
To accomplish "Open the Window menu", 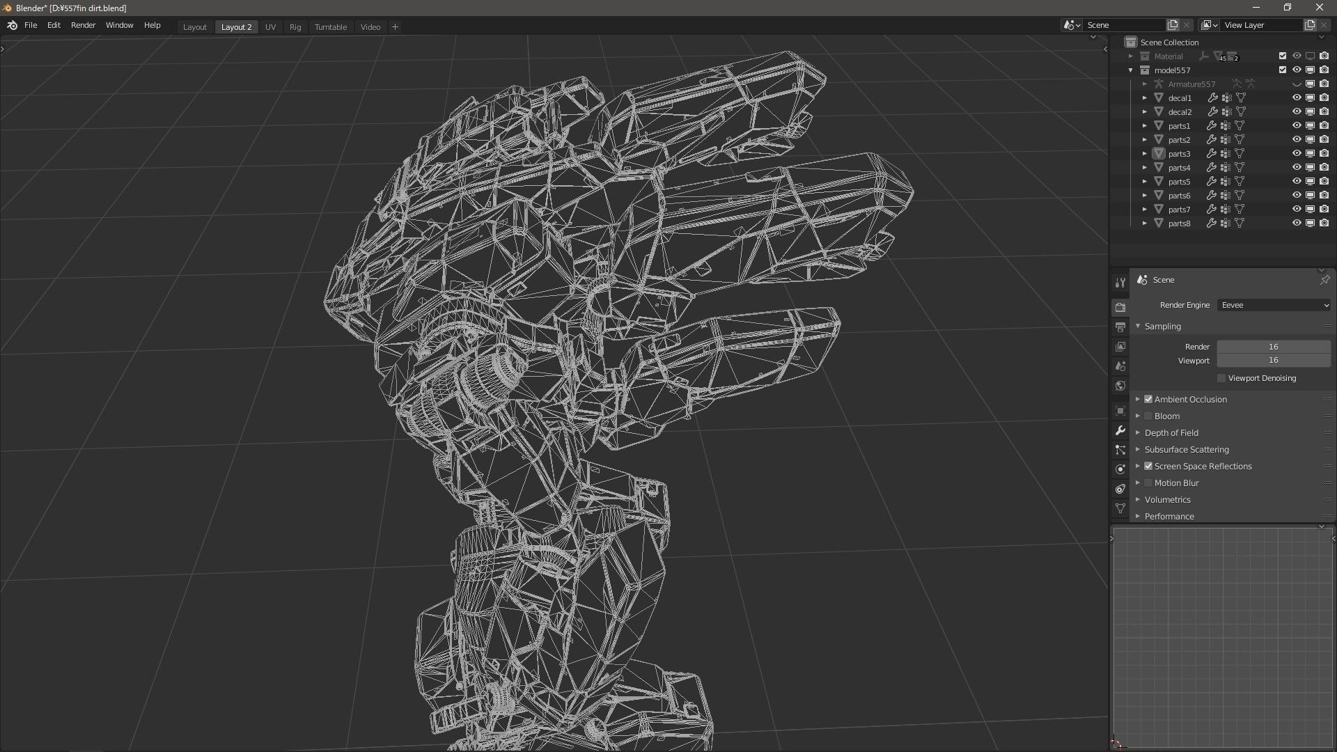I will coord(119,25).
